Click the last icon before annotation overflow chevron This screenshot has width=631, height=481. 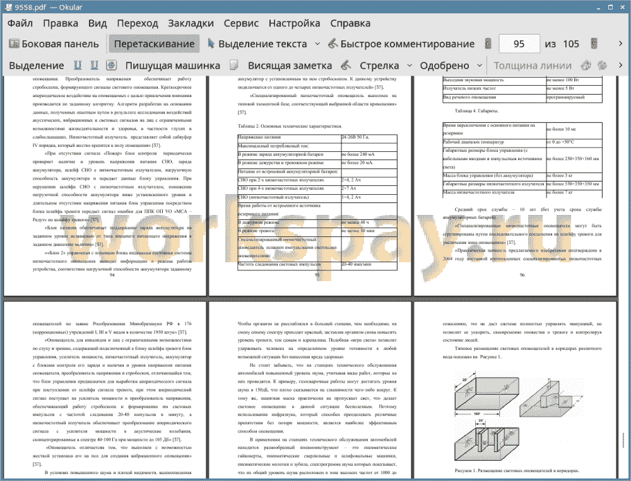602,65
